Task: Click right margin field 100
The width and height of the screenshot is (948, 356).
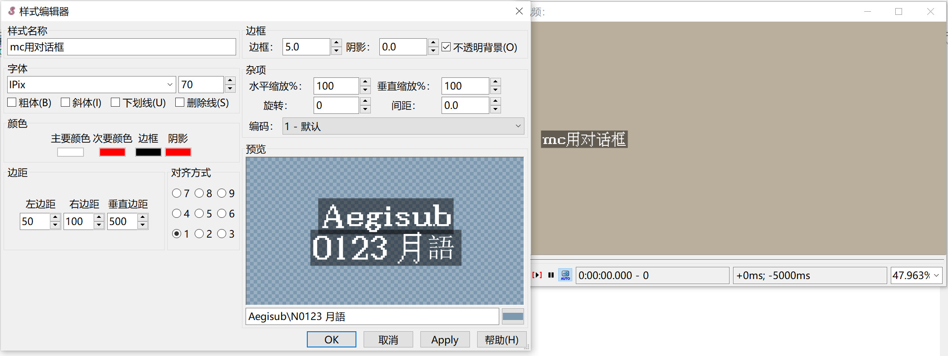Action: click(78, 221)
